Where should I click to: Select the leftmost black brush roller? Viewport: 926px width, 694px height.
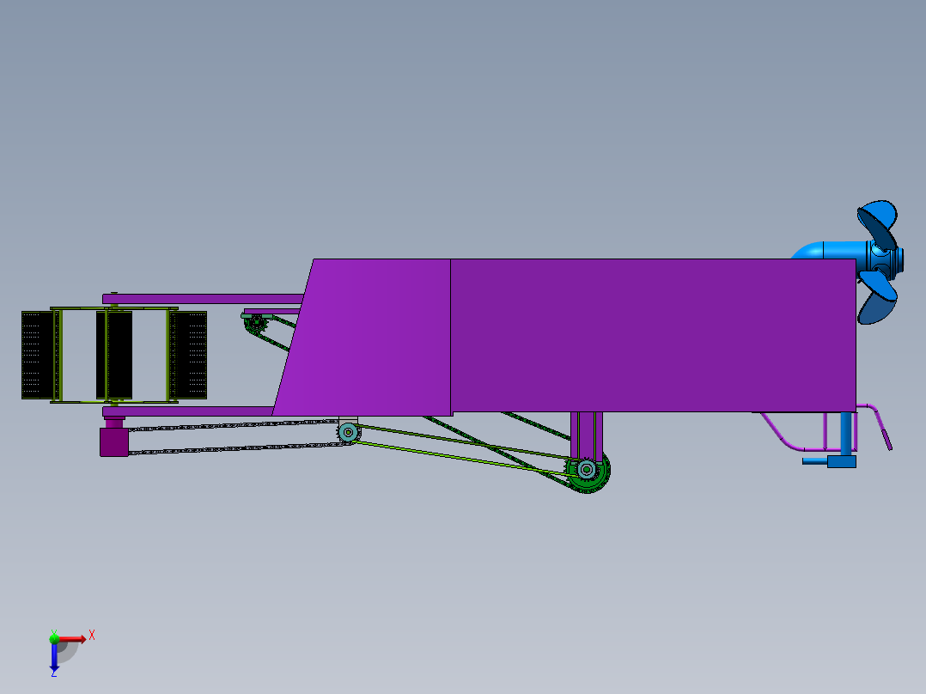coord(39,355)
